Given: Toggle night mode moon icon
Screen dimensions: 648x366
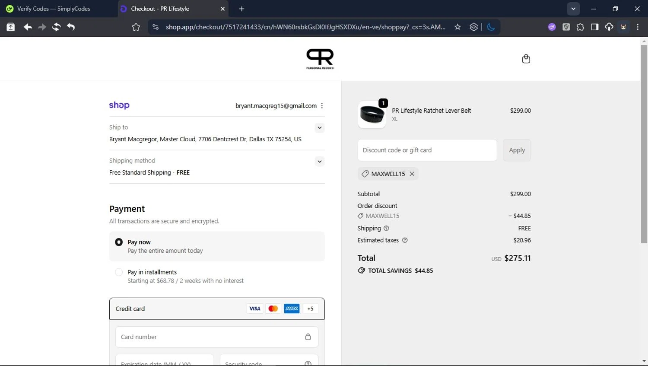Looking at the screenshot, I should [x=491, y=27].
